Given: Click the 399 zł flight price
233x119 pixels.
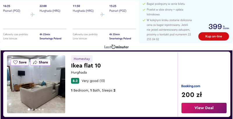Looking at the screenshot, I should click(x=215, y=27).
